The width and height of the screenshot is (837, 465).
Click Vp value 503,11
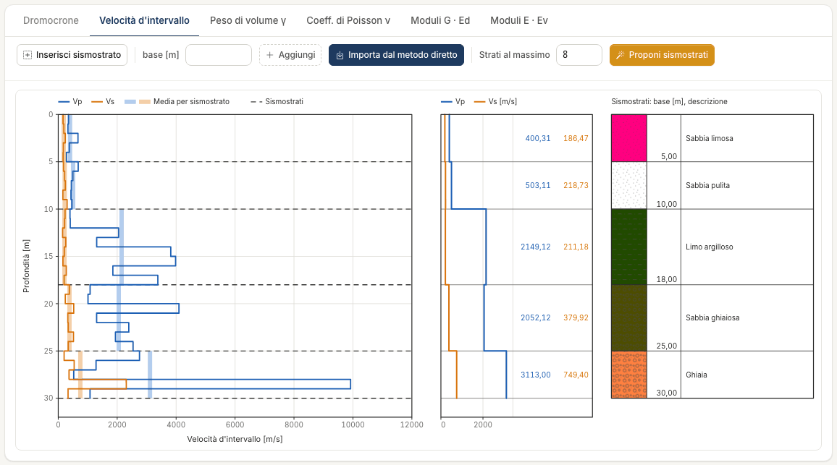point(537,185)
